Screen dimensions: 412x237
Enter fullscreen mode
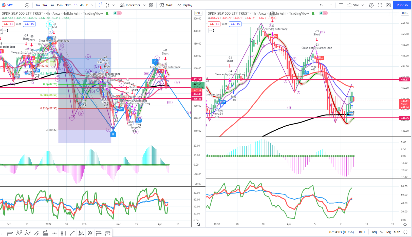click(380, 5)
